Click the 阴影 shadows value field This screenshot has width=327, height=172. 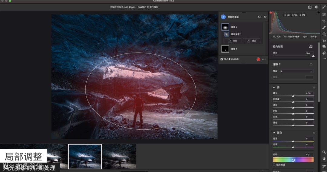click(309, 111)
